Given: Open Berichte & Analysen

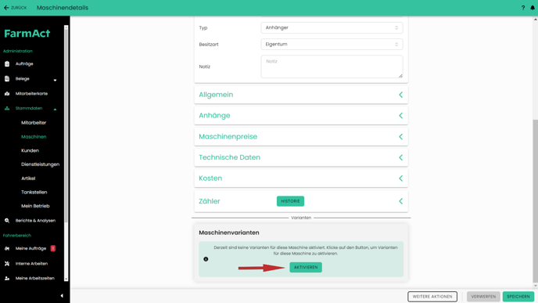Looking at the screenshot, I should coord(35,221).
